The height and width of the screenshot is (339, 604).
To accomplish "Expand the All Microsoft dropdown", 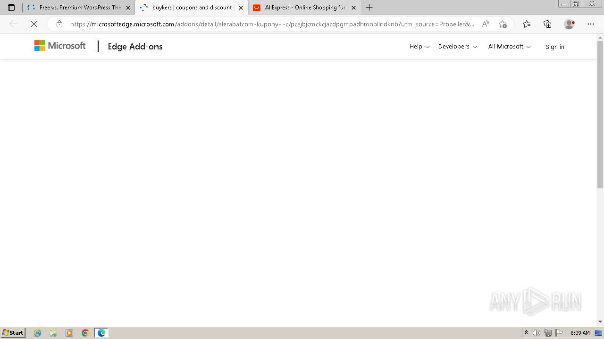I will 509,47.
